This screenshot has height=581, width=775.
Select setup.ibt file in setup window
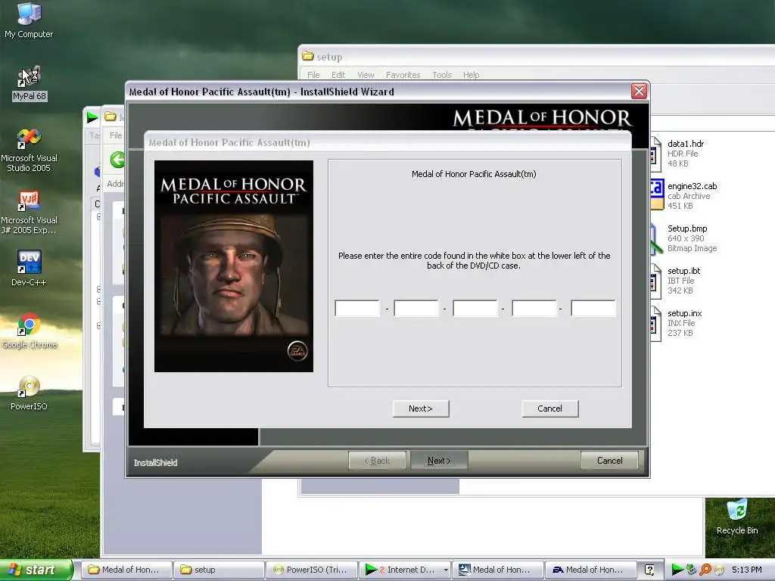pyautogui.click(x=676, y=281)
